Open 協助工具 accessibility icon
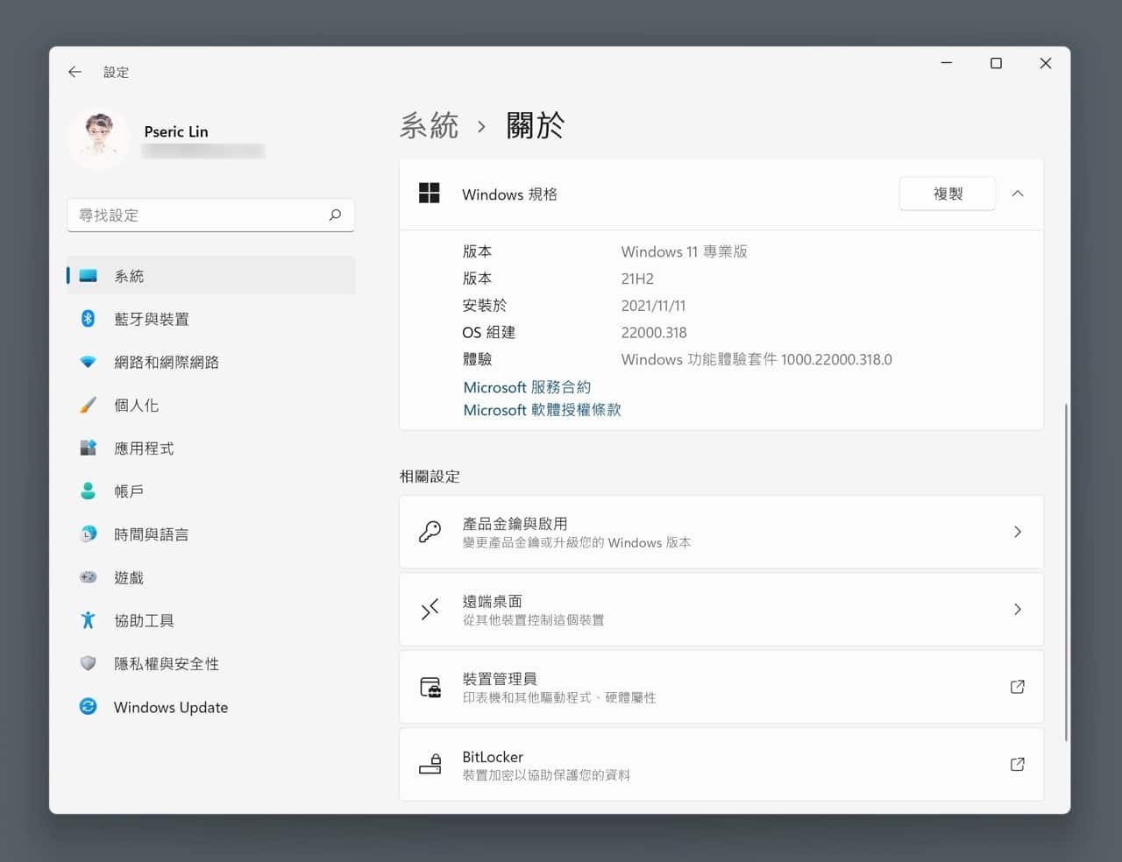The image size is (1122, 862). [88, 620]
